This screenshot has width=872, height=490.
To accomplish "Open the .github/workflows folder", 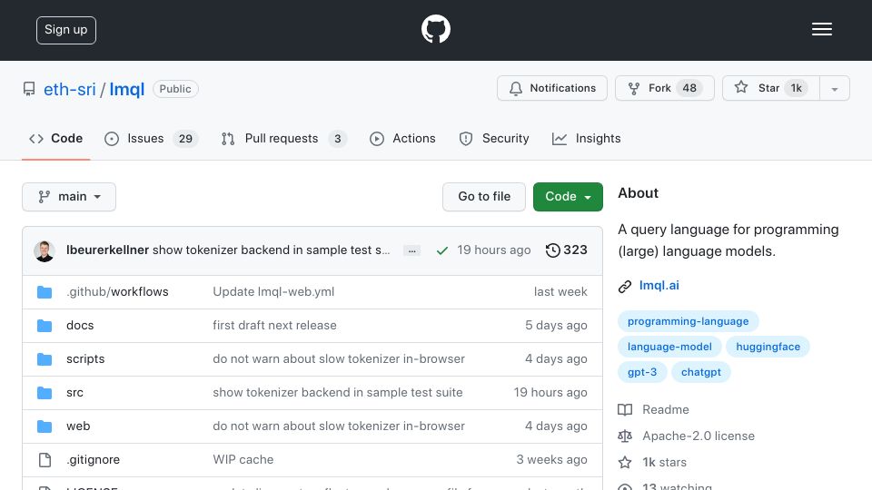I will tap(117, 291).
